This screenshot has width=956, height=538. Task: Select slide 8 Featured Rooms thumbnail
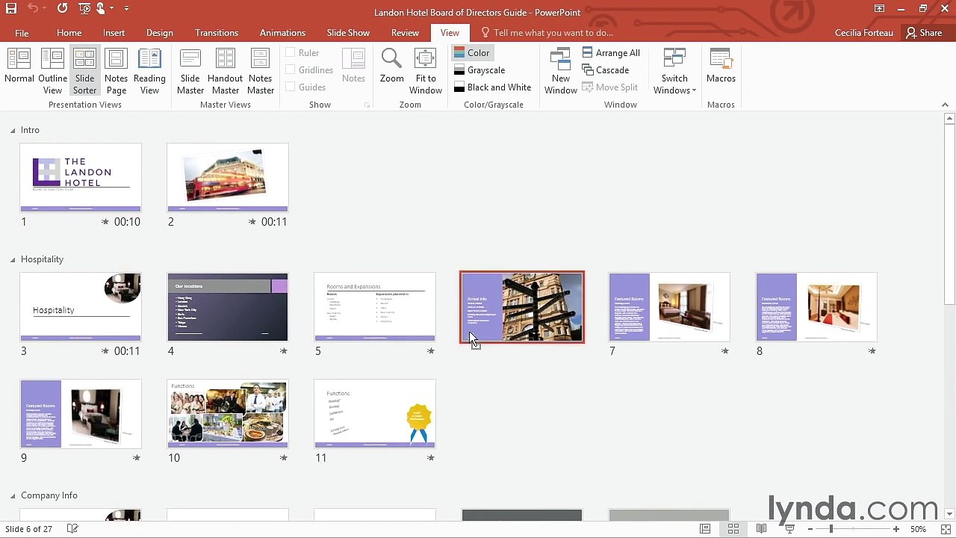(816, 307)
